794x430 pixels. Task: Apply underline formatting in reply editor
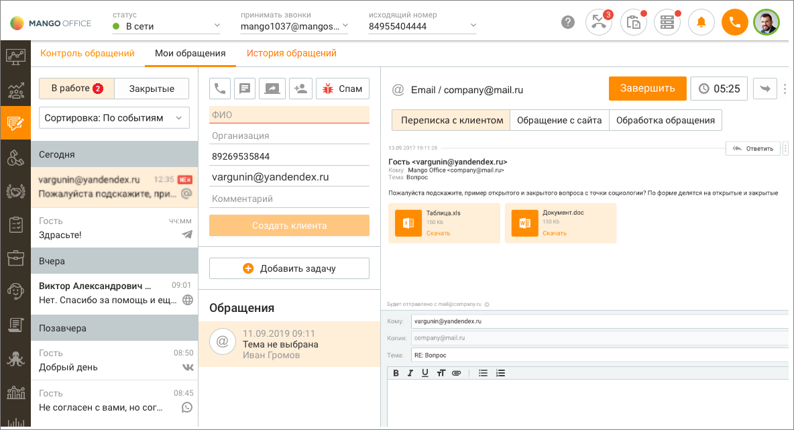(425, 373)
